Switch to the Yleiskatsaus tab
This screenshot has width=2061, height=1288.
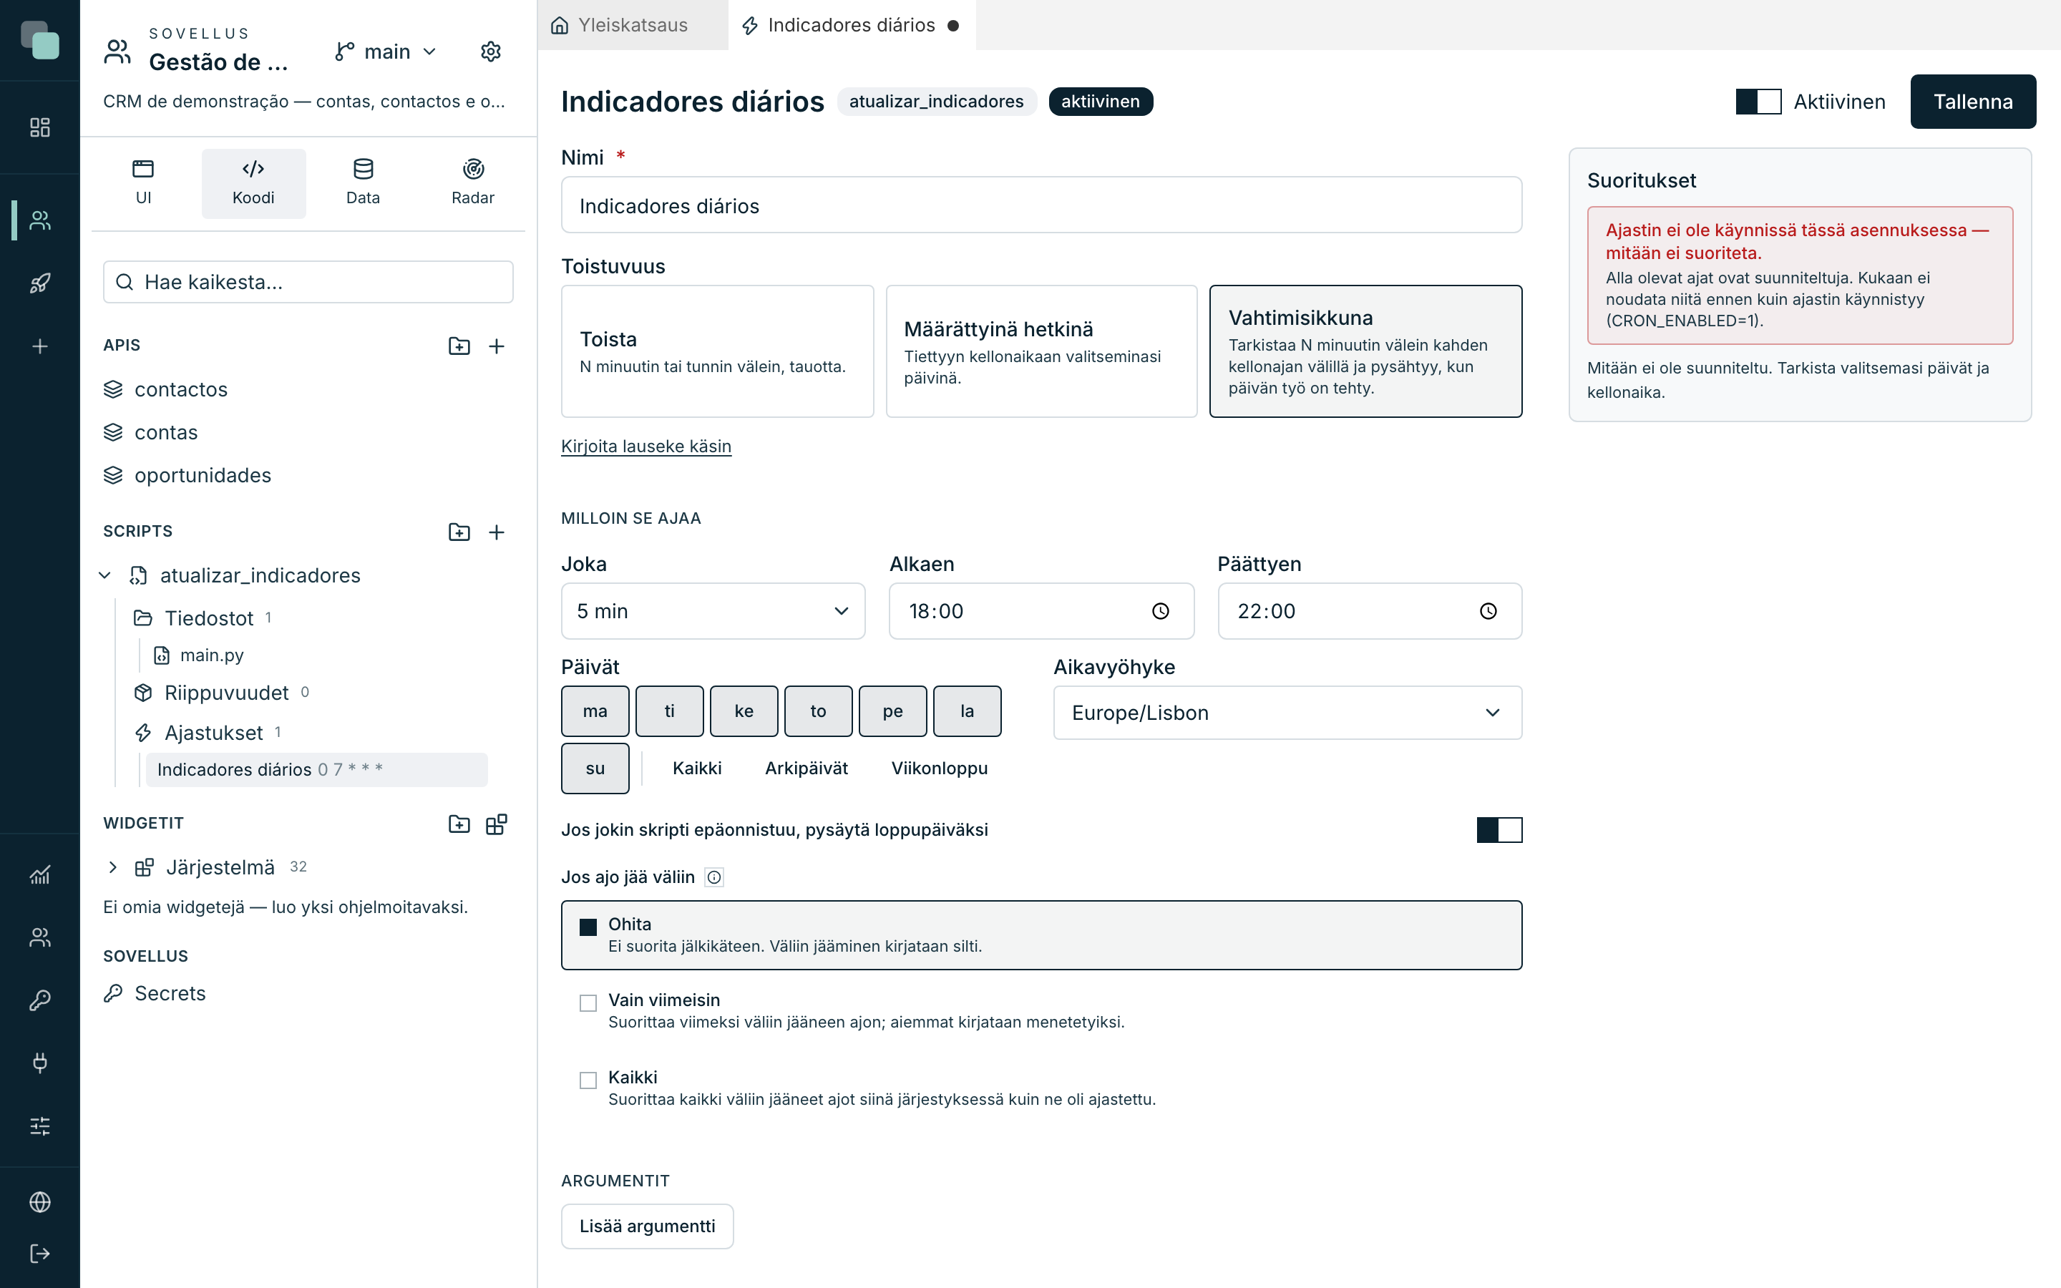pos(632,25)
